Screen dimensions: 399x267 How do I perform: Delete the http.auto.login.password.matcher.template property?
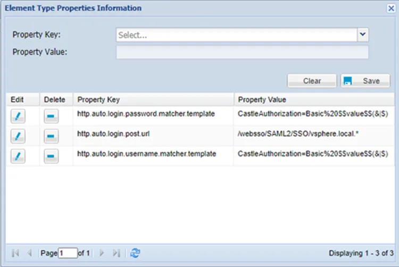[x=51, y=116]
